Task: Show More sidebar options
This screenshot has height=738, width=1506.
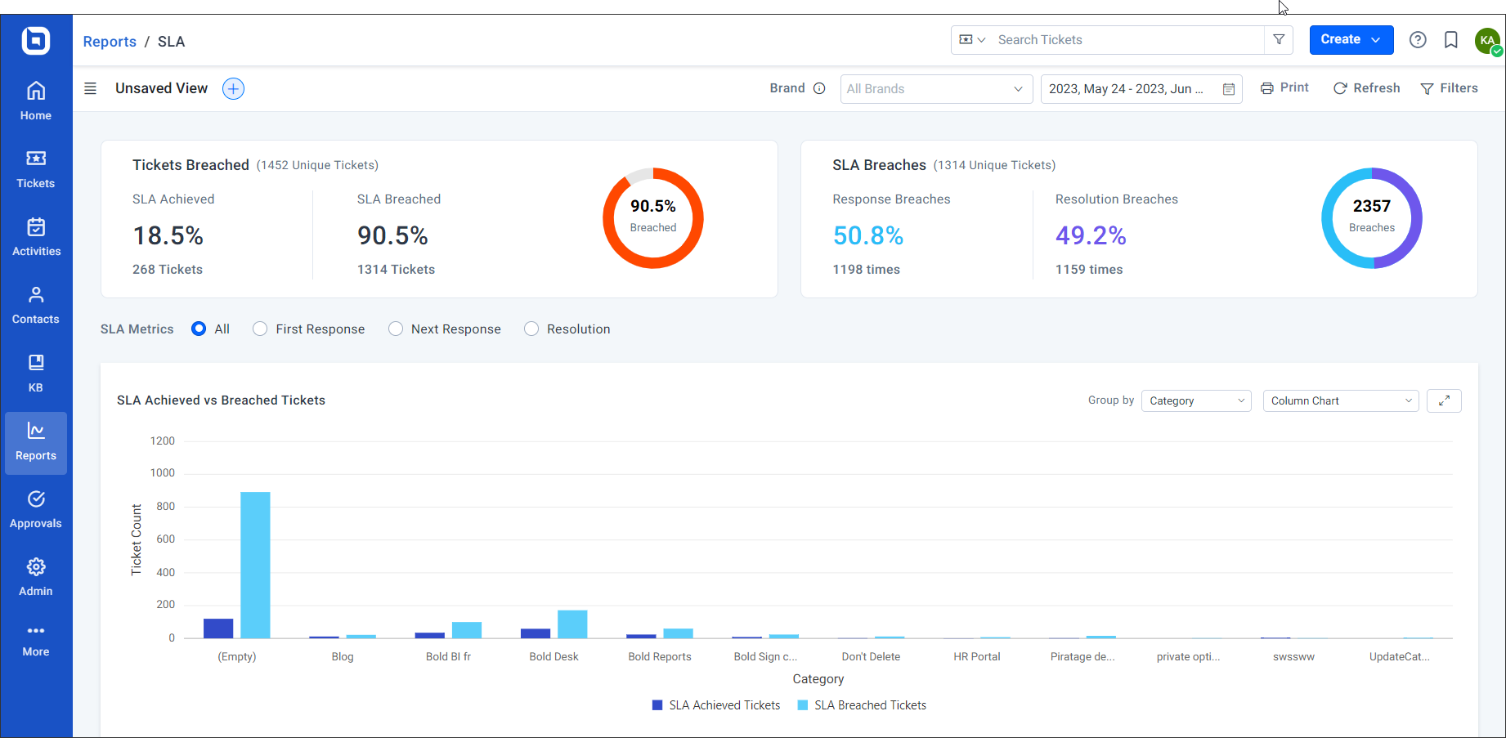Action: 36,641
